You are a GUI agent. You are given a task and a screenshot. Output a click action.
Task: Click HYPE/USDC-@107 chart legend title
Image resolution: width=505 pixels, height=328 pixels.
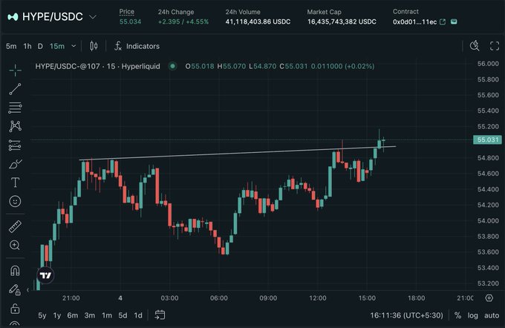pyautogui.click(x=97, y=66)
